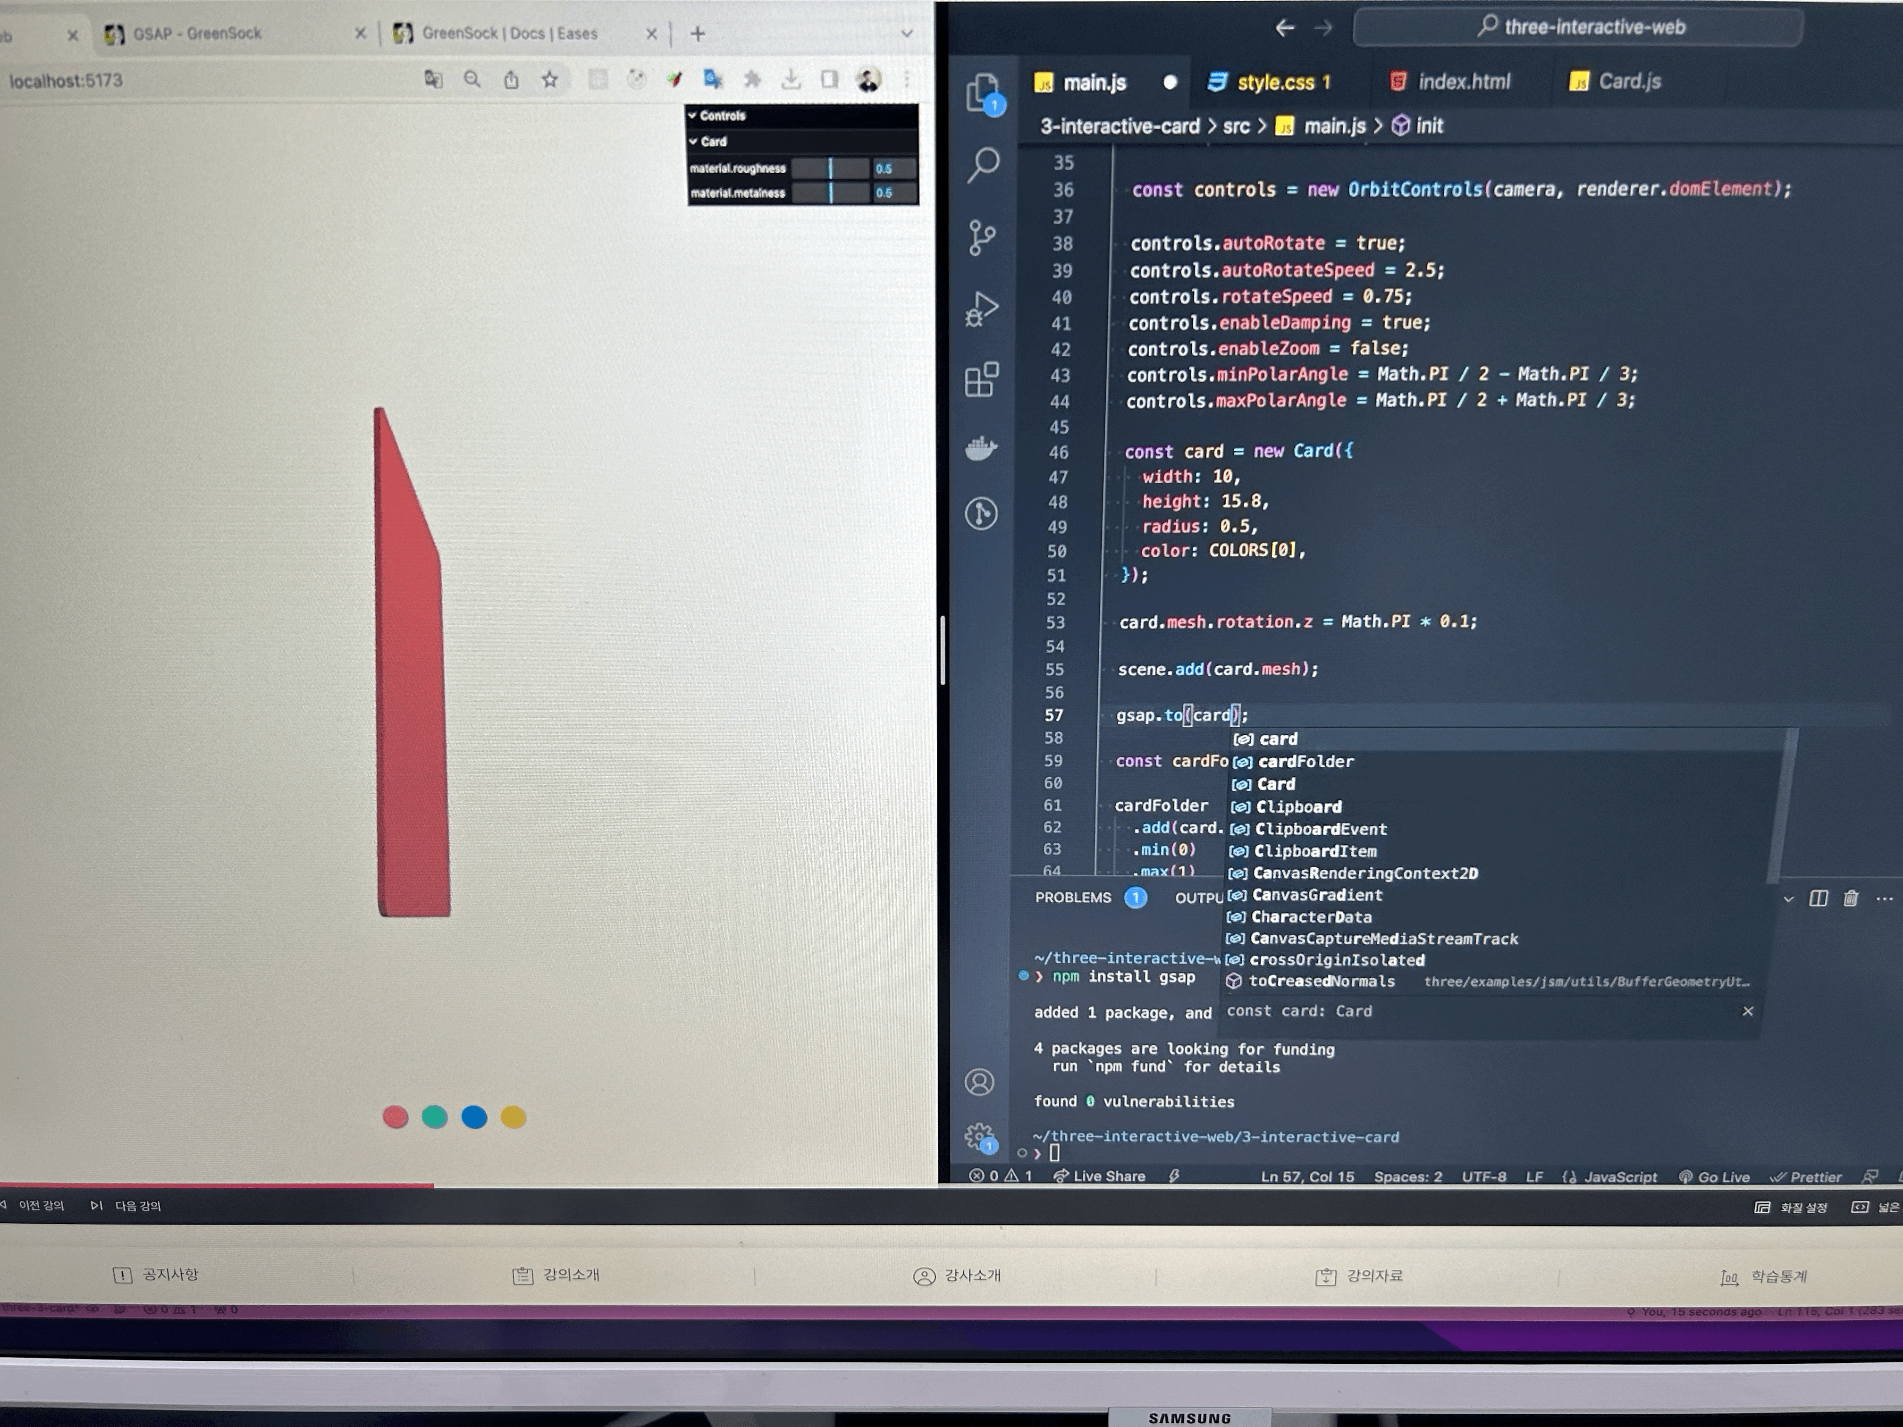Select the yellow color dot
This screenshot has width=1903, height=1427.
tap(514, 1117)
